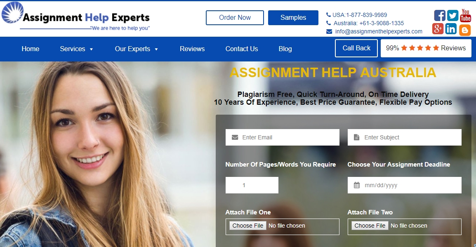Click the calendar icon in deadline field
The height and width of the screenshot is (247, 476).
pos(357,185)
